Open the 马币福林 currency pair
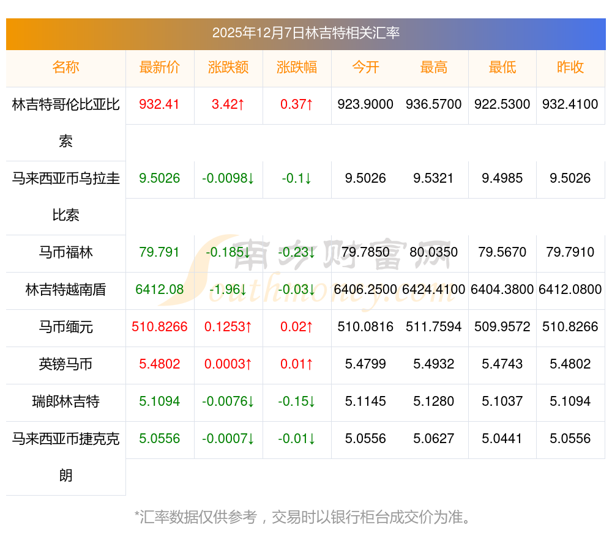Screen dimensions: 612x536 coord(65,252)
